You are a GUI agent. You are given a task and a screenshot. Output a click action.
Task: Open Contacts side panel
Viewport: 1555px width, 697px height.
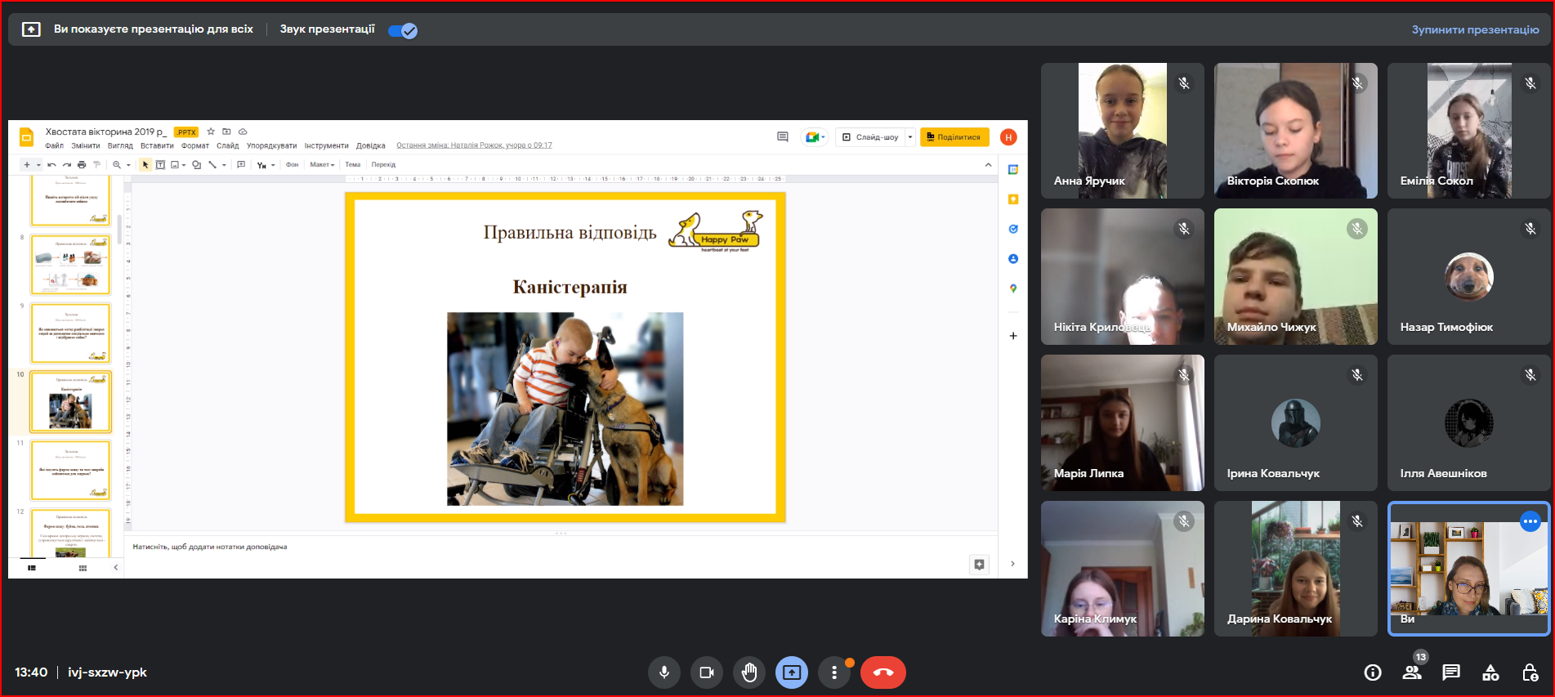1013,259
